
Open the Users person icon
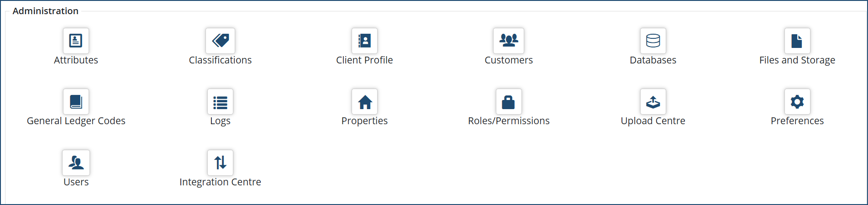coord(76,163)
